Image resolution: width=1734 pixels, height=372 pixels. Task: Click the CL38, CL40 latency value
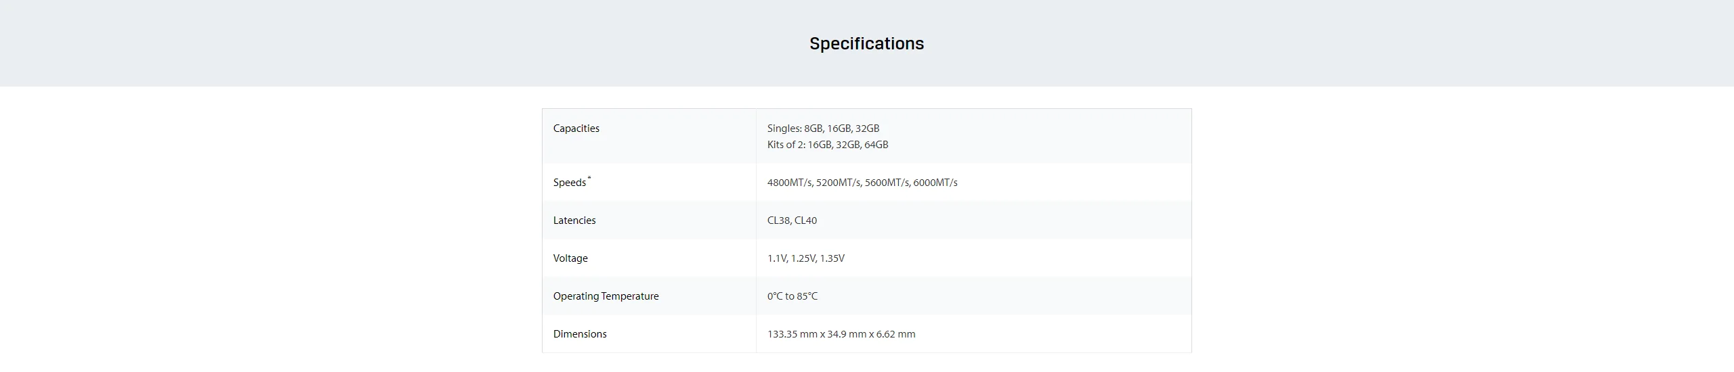click(792, 220)
